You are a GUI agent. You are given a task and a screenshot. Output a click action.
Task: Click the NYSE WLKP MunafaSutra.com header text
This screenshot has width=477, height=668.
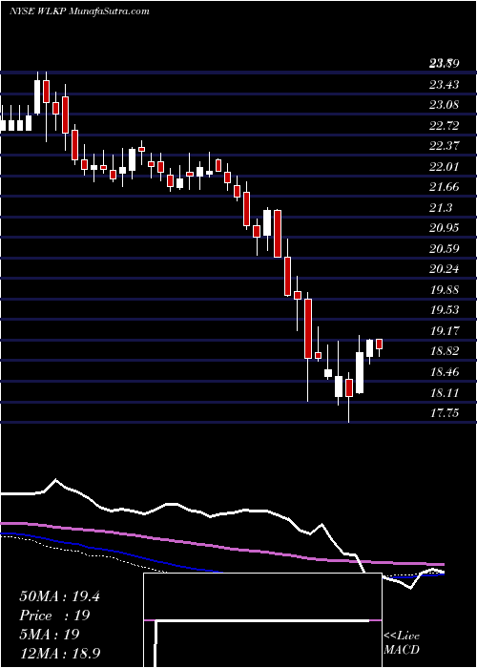pos(79,11)
